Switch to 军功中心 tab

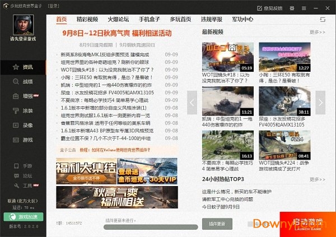(242, 19)
